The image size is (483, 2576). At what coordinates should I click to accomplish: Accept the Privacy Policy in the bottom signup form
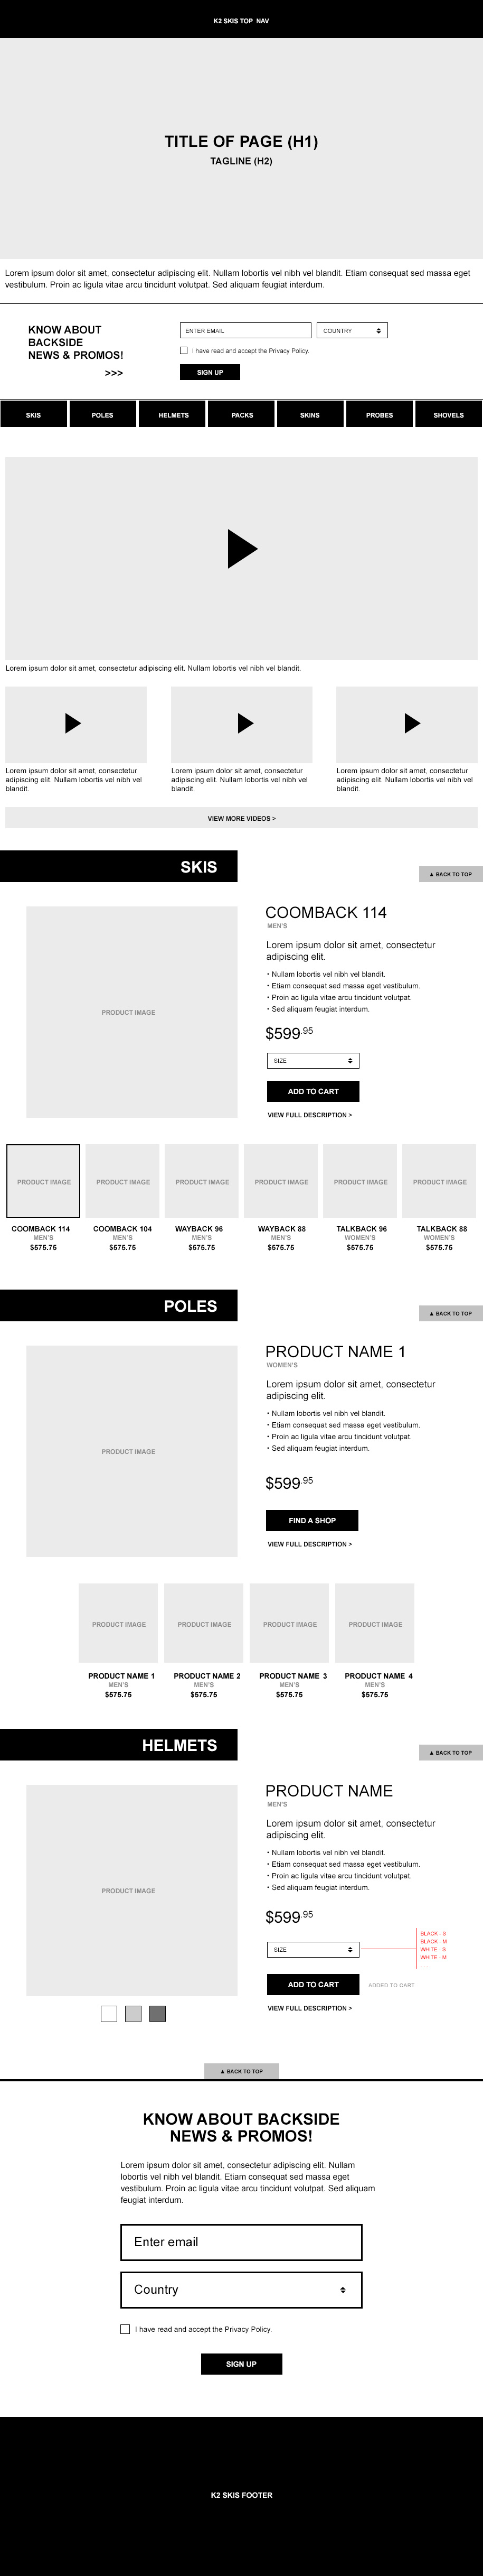(x=125, y=2329)
